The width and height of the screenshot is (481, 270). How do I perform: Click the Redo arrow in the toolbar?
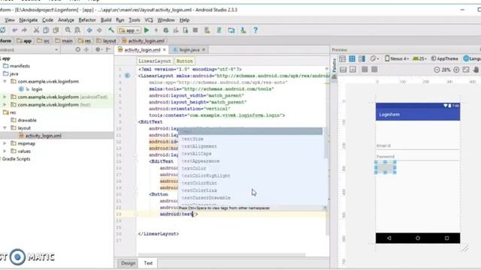[24, 30]
